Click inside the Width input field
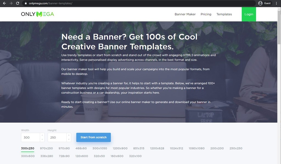 coord(30,137)
